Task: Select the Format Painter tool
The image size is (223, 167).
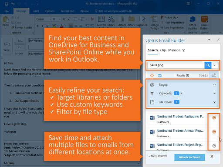Action: coord(22,27)
